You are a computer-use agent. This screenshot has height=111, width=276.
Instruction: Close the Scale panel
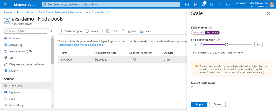[269, 13]
